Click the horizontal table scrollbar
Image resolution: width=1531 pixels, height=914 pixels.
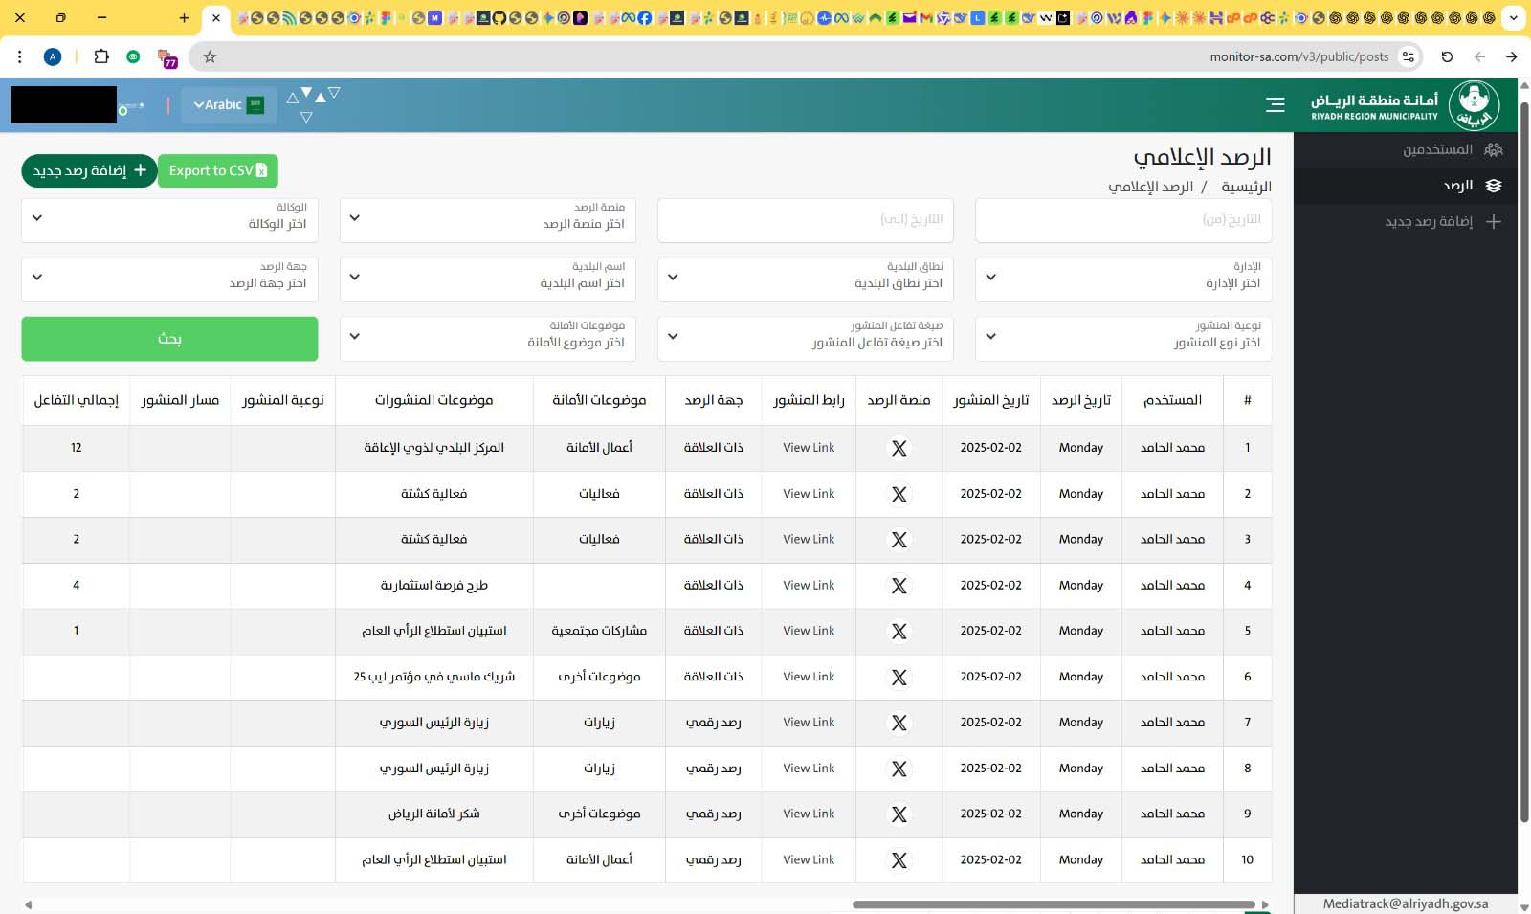tap(1054, 904)
